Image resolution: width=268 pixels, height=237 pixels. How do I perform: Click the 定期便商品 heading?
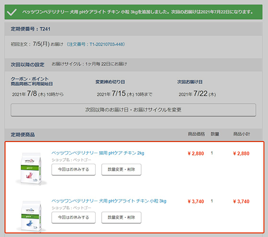[x=23, y=134]
